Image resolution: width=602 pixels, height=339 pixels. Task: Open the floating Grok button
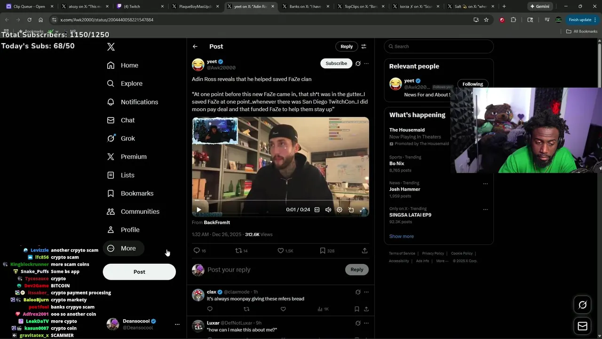pos(582,305)
